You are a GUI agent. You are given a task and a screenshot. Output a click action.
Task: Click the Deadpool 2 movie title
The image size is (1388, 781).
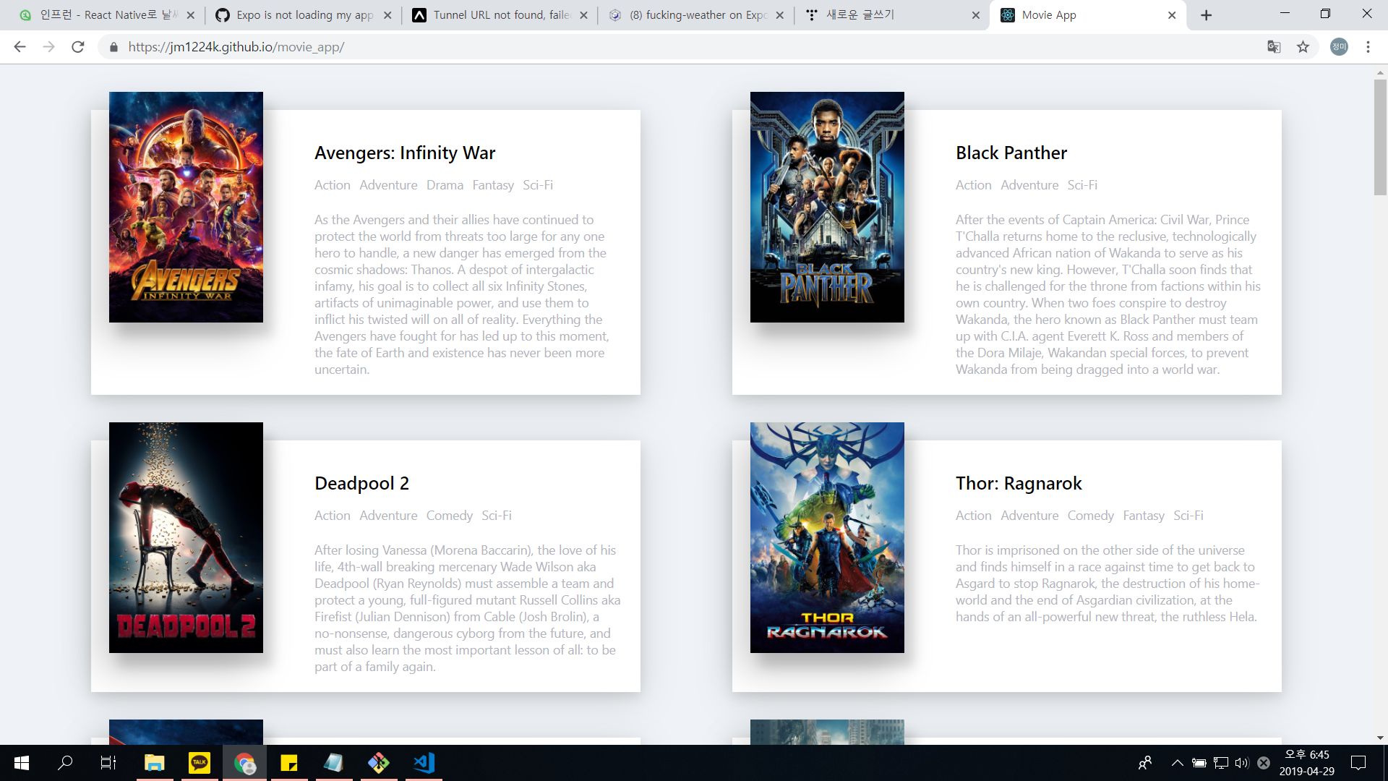coord(361,483)
